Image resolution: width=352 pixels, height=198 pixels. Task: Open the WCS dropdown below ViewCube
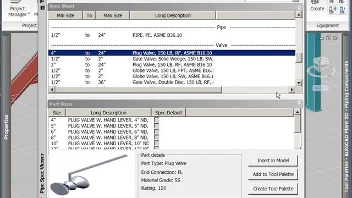pos(321,88)
